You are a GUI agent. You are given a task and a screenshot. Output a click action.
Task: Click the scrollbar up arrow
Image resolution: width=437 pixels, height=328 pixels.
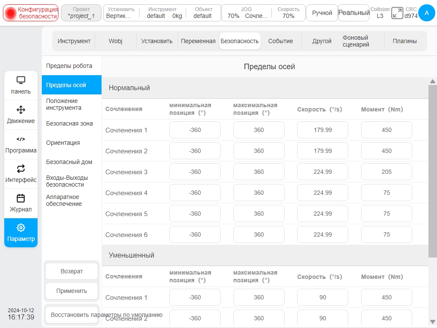[x=433, y=81]
